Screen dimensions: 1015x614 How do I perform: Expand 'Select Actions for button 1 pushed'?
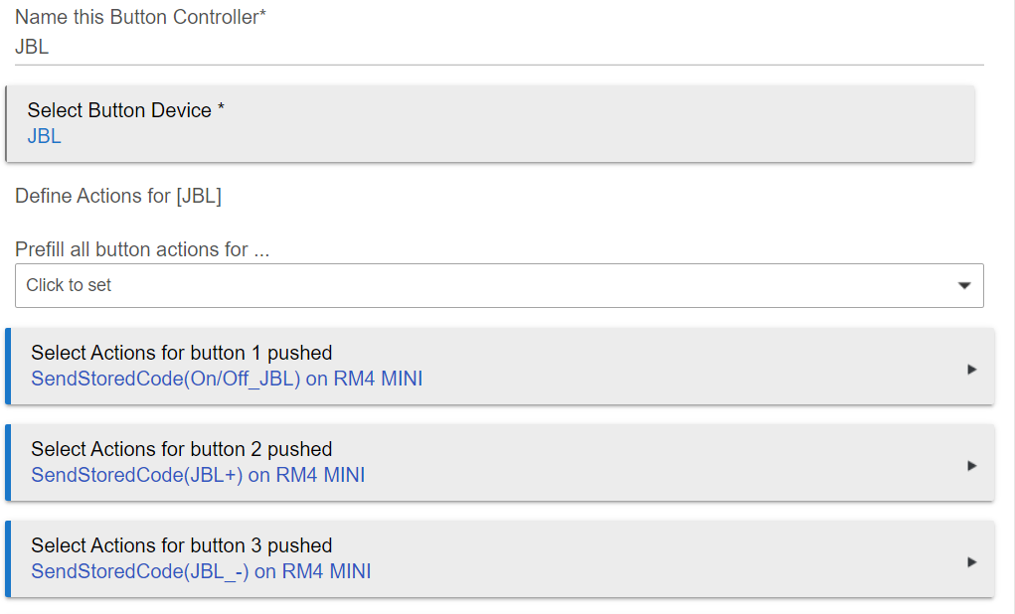point(182,353)
